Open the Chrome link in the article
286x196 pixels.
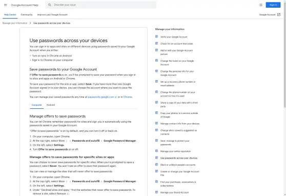tap(128, 97)
